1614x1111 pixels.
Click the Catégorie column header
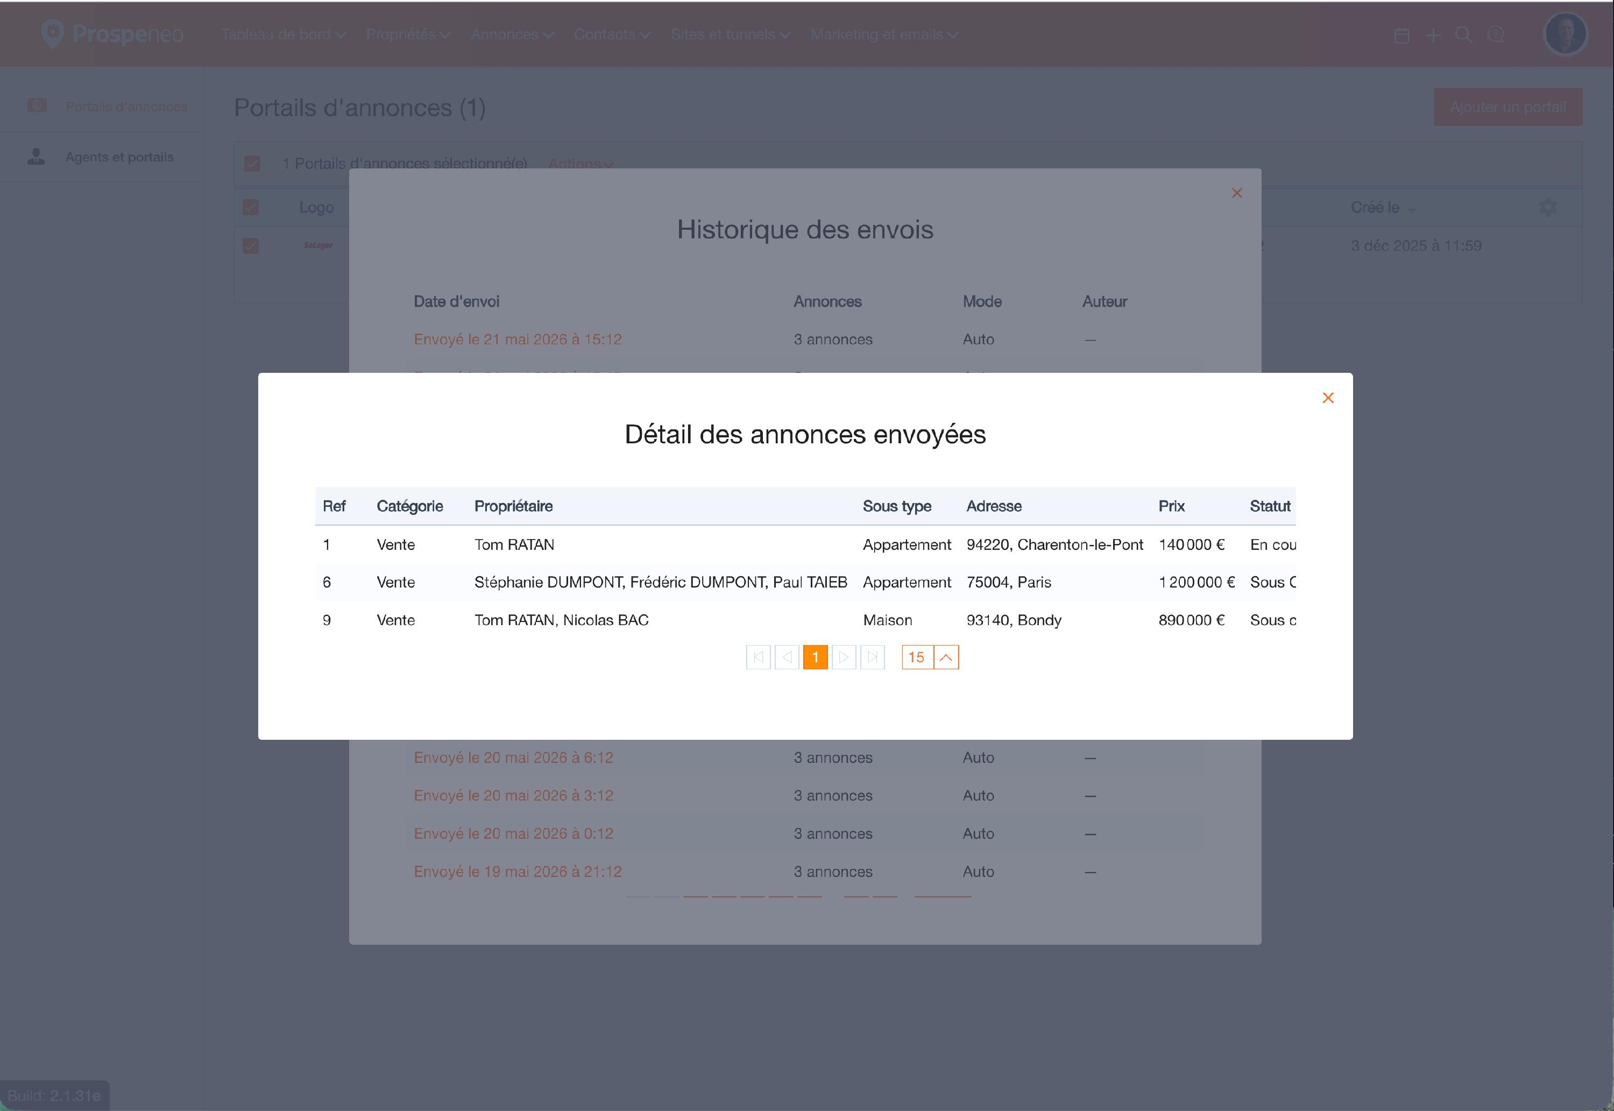pos(410,506)
